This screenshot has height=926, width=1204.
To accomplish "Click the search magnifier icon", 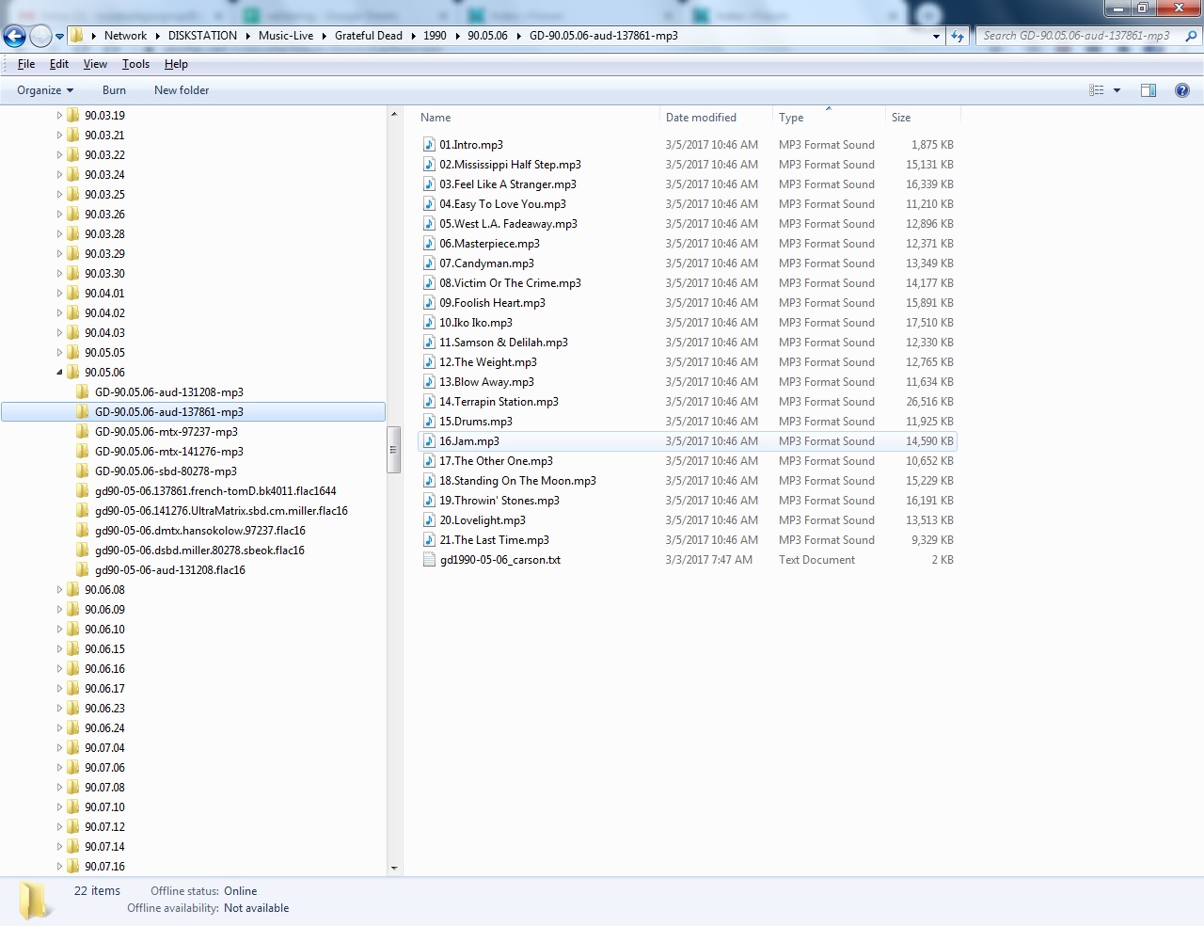I will (1191, 36).
